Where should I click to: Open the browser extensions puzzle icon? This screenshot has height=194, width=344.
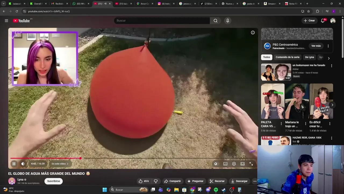click(318, 11)
